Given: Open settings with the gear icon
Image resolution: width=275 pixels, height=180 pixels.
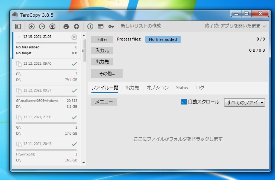Looking at the screenshot, I should pyautogui.click(x=77, y=26).
